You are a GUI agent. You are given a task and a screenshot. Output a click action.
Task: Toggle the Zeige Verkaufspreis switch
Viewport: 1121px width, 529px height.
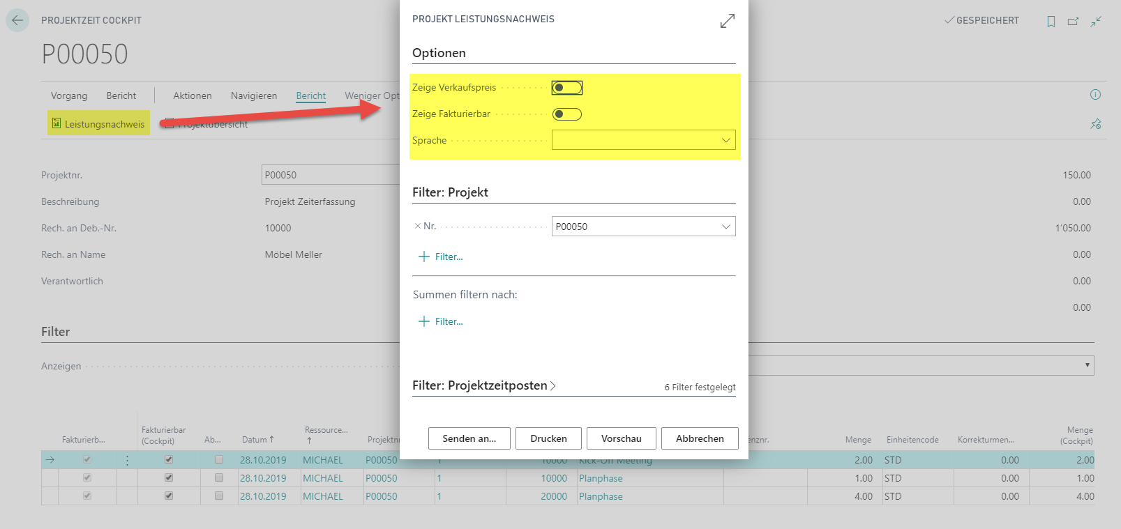pos(567,88)
